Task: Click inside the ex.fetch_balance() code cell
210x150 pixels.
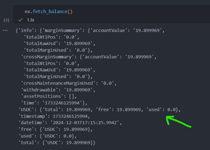Action: [x=111, y=12]
